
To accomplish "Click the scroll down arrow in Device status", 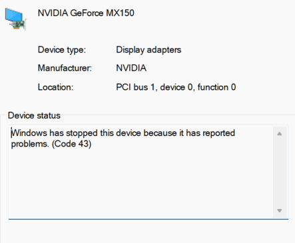I will 280,210.
